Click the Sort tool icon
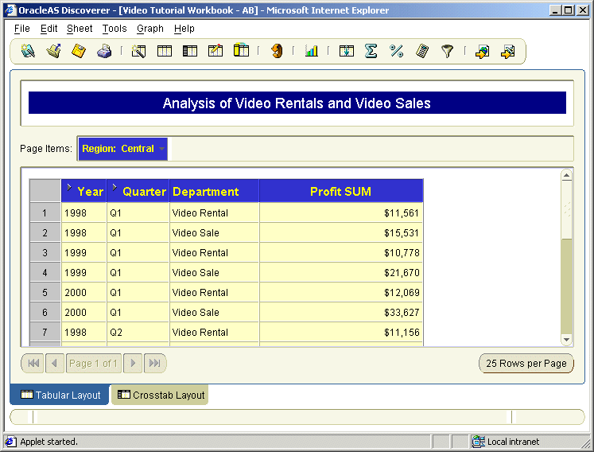 pyautogui.click(x=347, y=51)
